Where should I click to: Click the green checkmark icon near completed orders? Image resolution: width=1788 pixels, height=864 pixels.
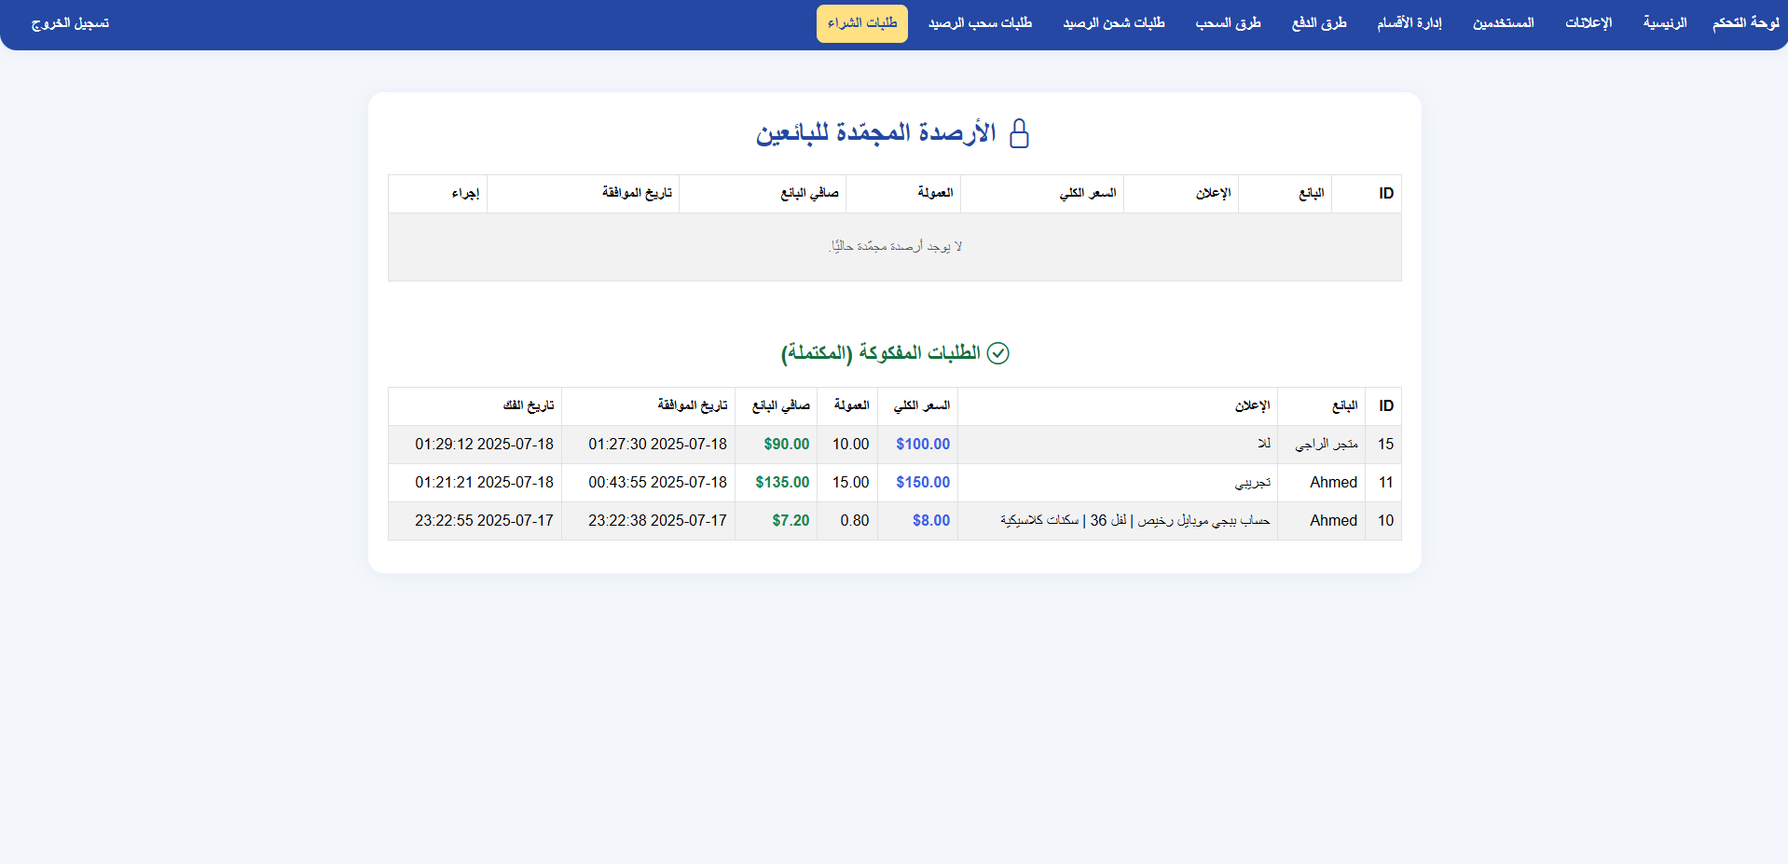[x=998, y=353]
